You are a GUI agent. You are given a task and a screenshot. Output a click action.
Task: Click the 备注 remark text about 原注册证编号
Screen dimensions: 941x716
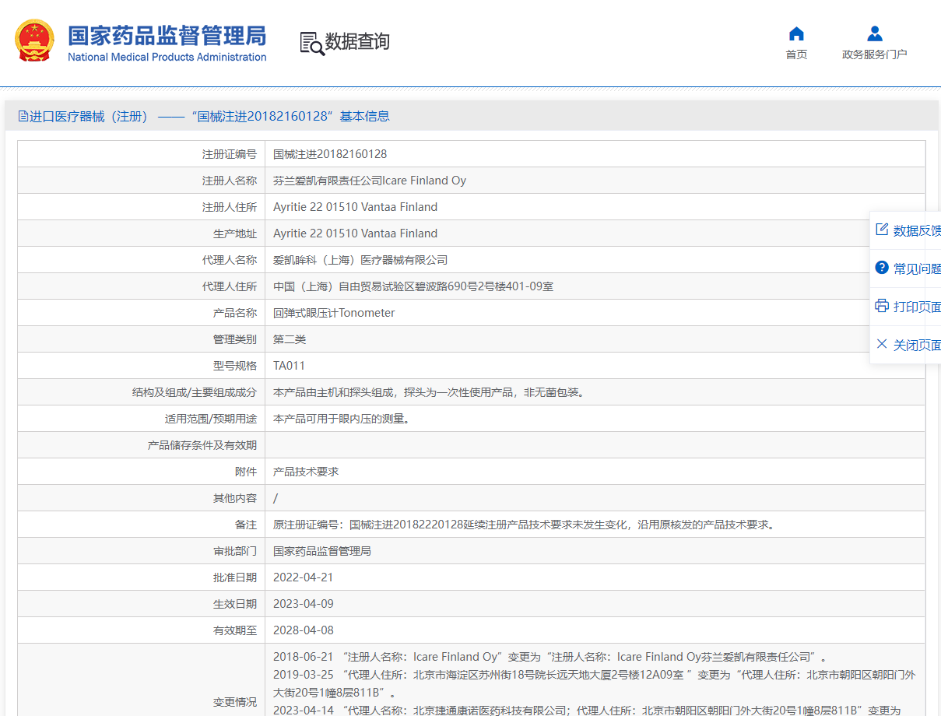point(525,525)
